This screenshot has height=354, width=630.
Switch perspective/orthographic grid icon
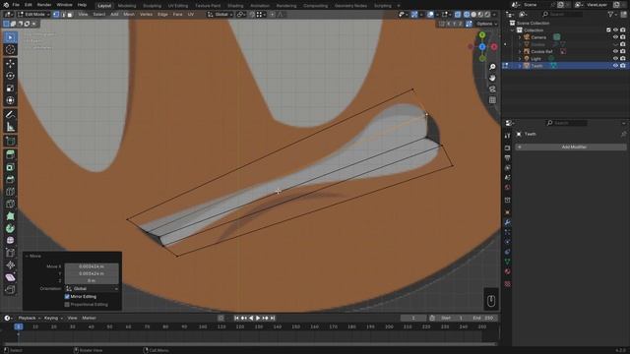(x=492, y=100)
